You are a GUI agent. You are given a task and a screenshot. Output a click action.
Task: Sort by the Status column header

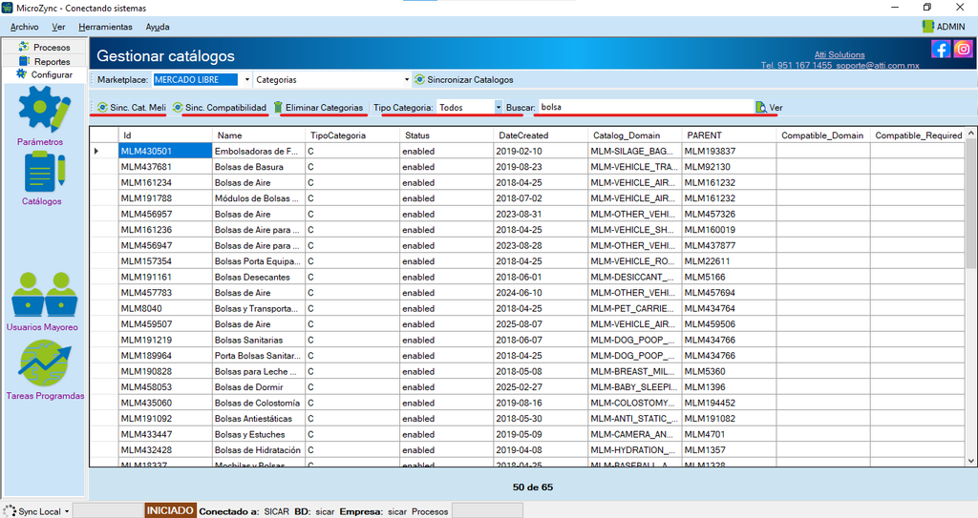click(x=447, y=135)
